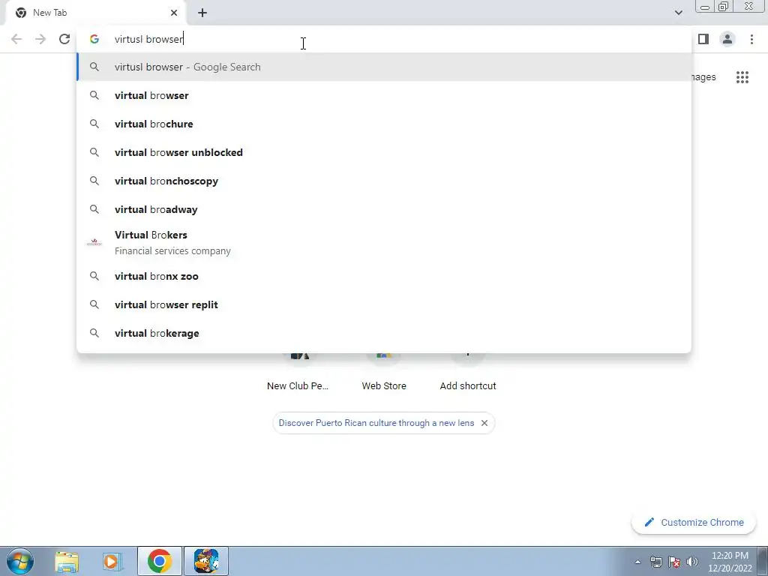
Task: Open the tab search chevron
Action: tap(678, 13)
